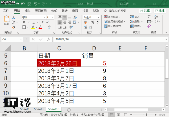This screenshot has height=117, width=169.
Task: Click the zoom slider handle
Action: pos(146,115)
